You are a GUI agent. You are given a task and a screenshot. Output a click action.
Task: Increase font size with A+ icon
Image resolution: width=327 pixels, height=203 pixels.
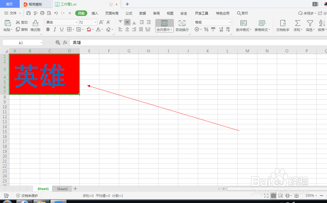click(101, 22)
